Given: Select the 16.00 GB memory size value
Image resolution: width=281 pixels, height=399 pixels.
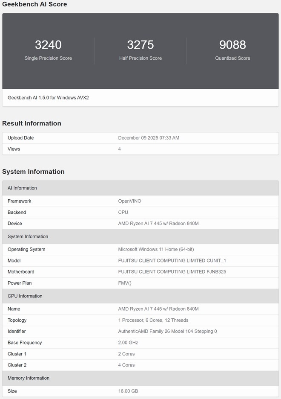Looking at the screenshot, I should click(128, 391).
